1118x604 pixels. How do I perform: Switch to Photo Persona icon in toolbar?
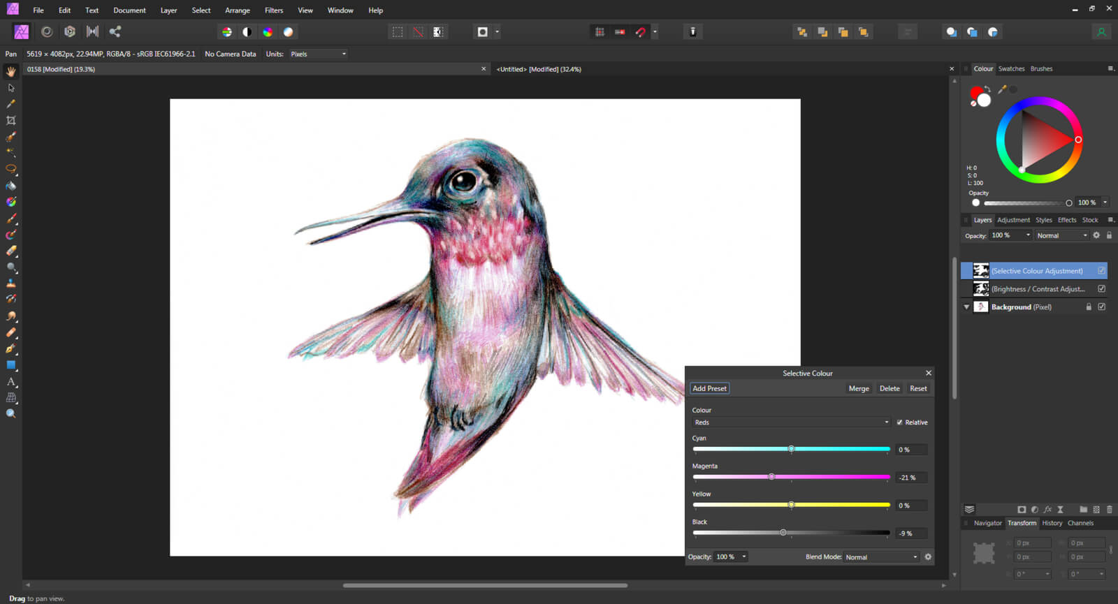pyautogui.click(x=22, y=31)
